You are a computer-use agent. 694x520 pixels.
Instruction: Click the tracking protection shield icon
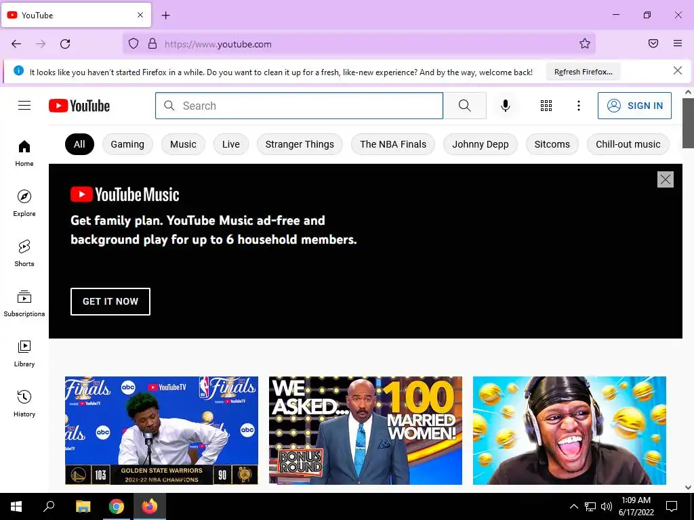[x=134, y=44]
